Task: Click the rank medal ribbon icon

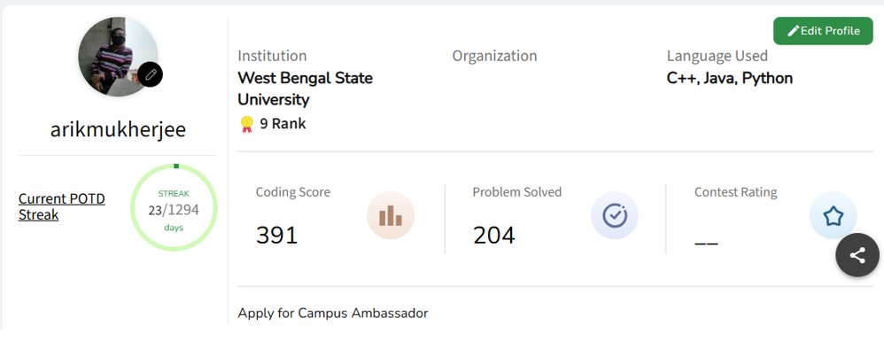Action: pos(246,124)
